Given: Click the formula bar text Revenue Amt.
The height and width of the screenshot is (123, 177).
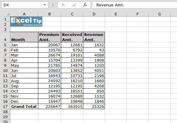Looking at the screenshot, I should 110,5.
